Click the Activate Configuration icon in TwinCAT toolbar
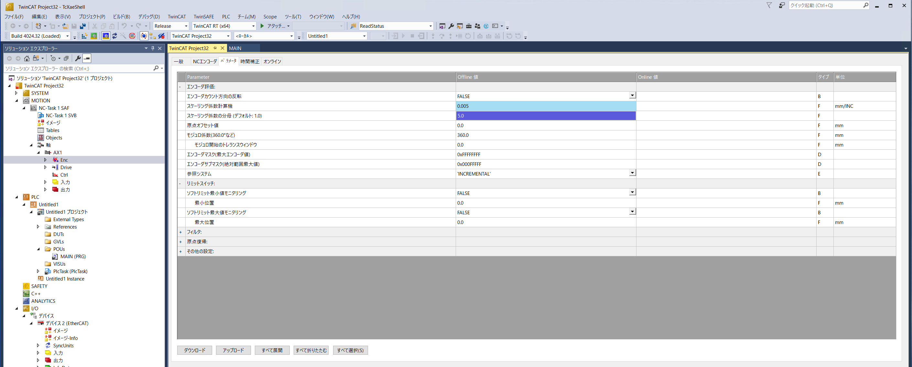Image resolution: width=912 pixels, height=367 pixels. pos(85,36)
